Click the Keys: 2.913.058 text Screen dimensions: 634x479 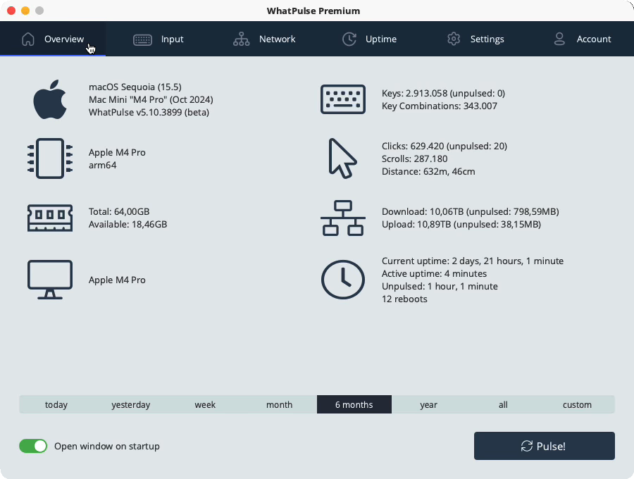click(414, 94)
